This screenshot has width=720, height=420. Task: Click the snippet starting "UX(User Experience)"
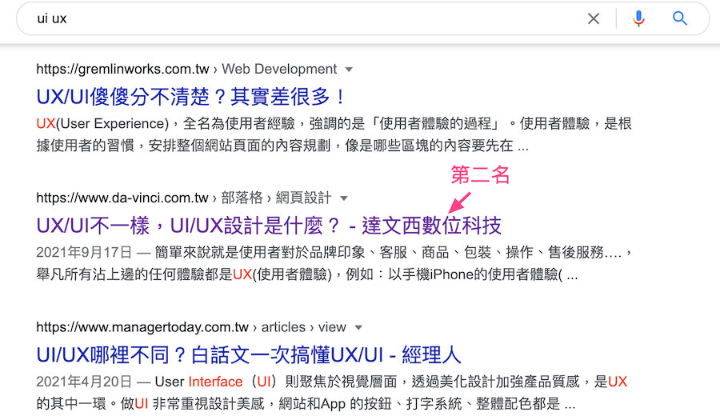click(x=334, y=135)
